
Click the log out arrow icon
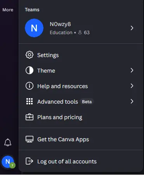pyautogui.click(x=29, y=161)
